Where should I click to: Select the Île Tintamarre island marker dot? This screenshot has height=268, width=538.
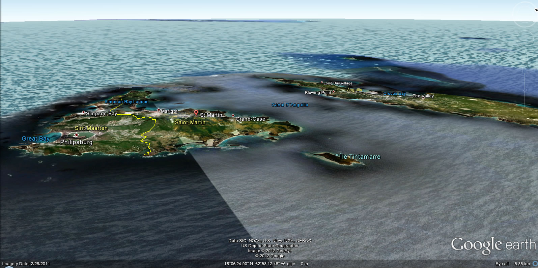coord(337,155)
